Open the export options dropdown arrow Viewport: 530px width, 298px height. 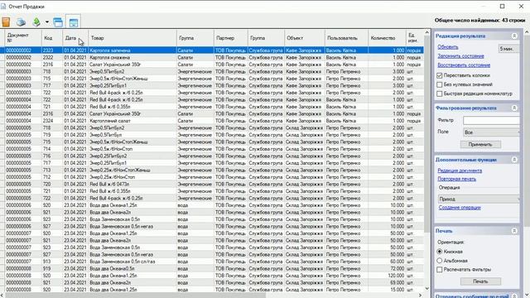[x=47, y=22]
